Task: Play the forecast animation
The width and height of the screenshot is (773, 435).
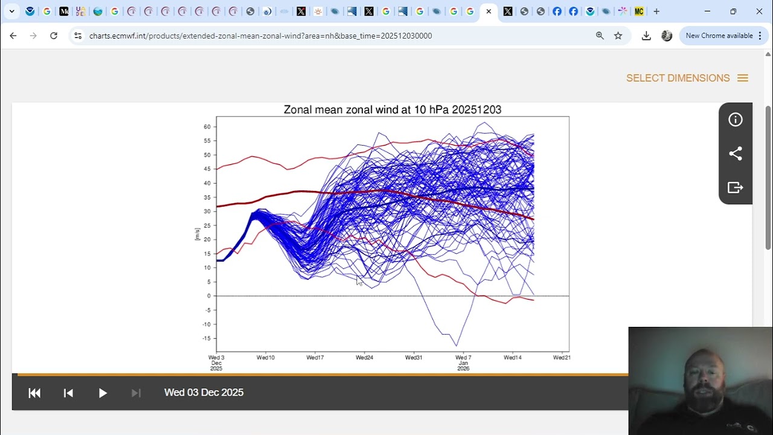Action: click(x=103, y=393)
